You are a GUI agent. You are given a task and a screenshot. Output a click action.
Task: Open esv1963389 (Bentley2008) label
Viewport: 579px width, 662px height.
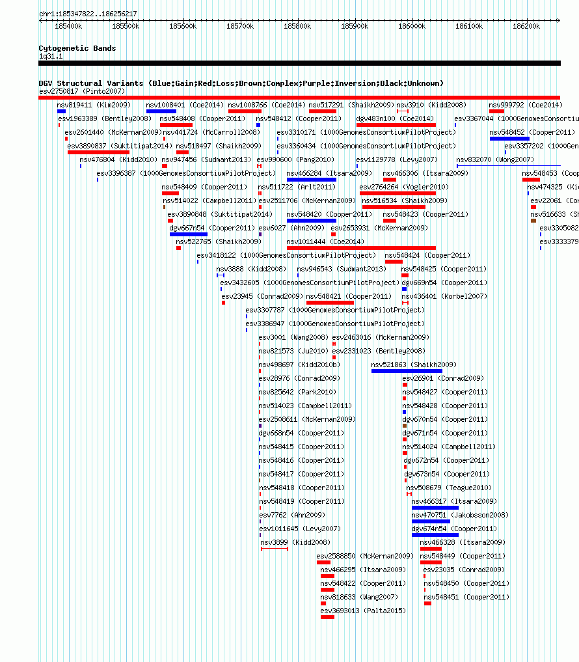click(x=105, y=118)
